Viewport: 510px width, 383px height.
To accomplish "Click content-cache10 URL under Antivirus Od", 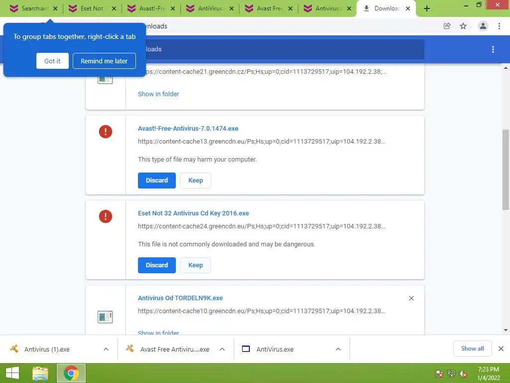I will coord(261,311).
